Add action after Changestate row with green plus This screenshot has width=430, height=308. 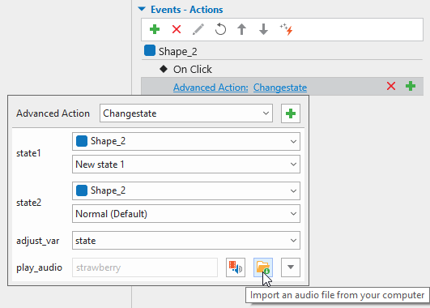point(411,86)
